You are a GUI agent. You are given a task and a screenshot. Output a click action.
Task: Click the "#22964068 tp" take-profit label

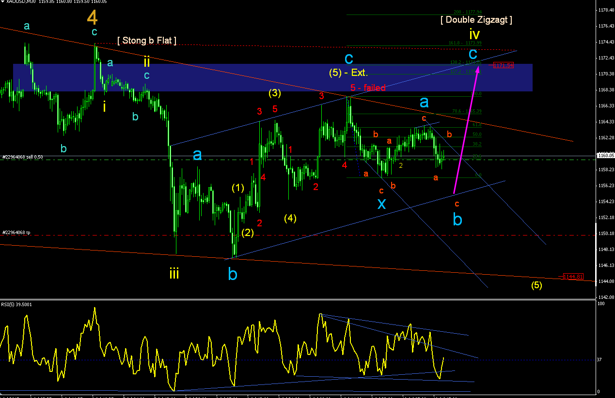(16, 233)
